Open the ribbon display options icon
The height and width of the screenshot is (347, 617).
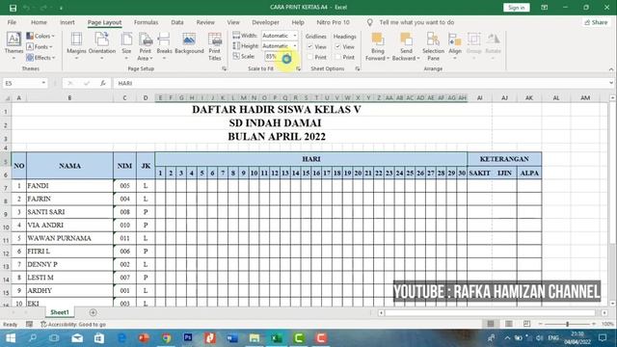(544, 8)
